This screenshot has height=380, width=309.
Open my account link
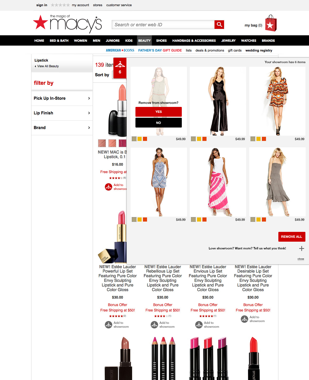click(x=80, y=5)
